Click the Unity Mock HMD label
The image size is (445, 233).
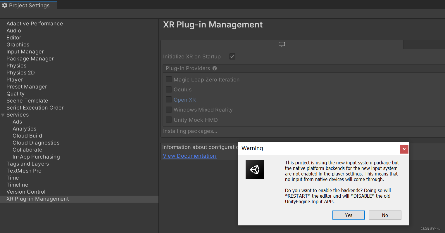(x=196, y=120)
